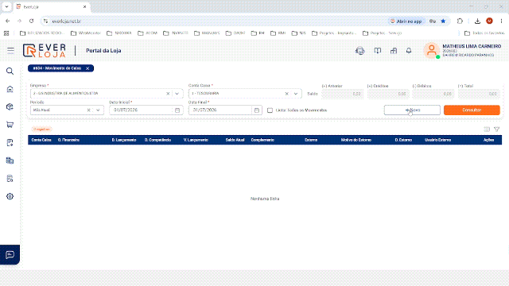The height and width of the screenshot is (286, 509).
Task: Expand the Período dropdown arrow
Action: point(98,110)
